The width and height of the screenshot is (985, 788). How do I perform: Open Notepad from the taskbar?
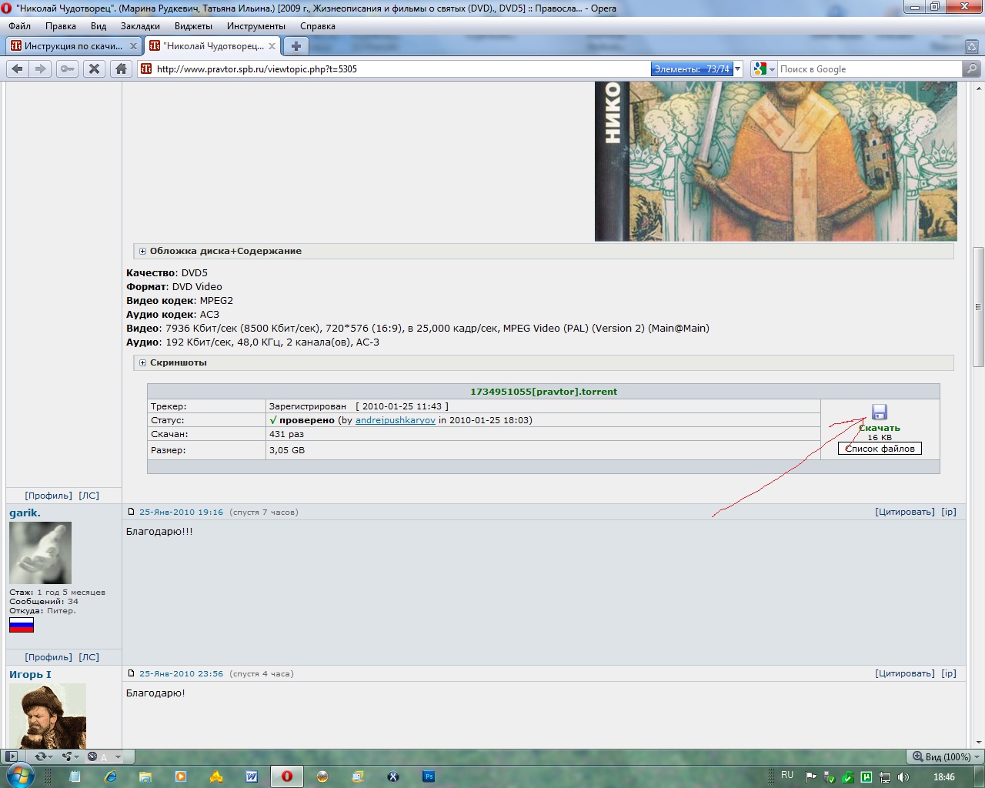pos(75,776)
